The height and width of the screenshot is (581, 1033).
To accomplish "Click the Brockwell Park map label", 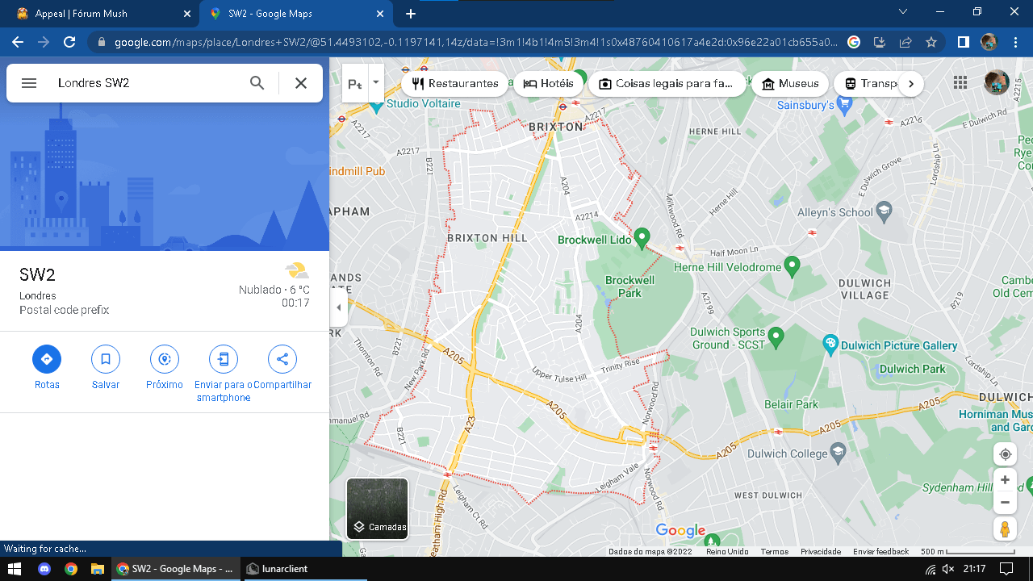I will click(x=630, y=286).
